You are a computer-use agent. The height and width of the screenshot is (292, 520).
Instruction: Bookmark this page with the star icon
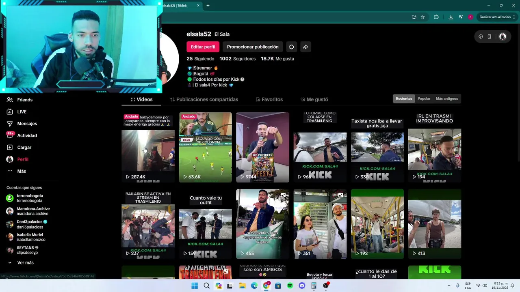coord(423,17)
